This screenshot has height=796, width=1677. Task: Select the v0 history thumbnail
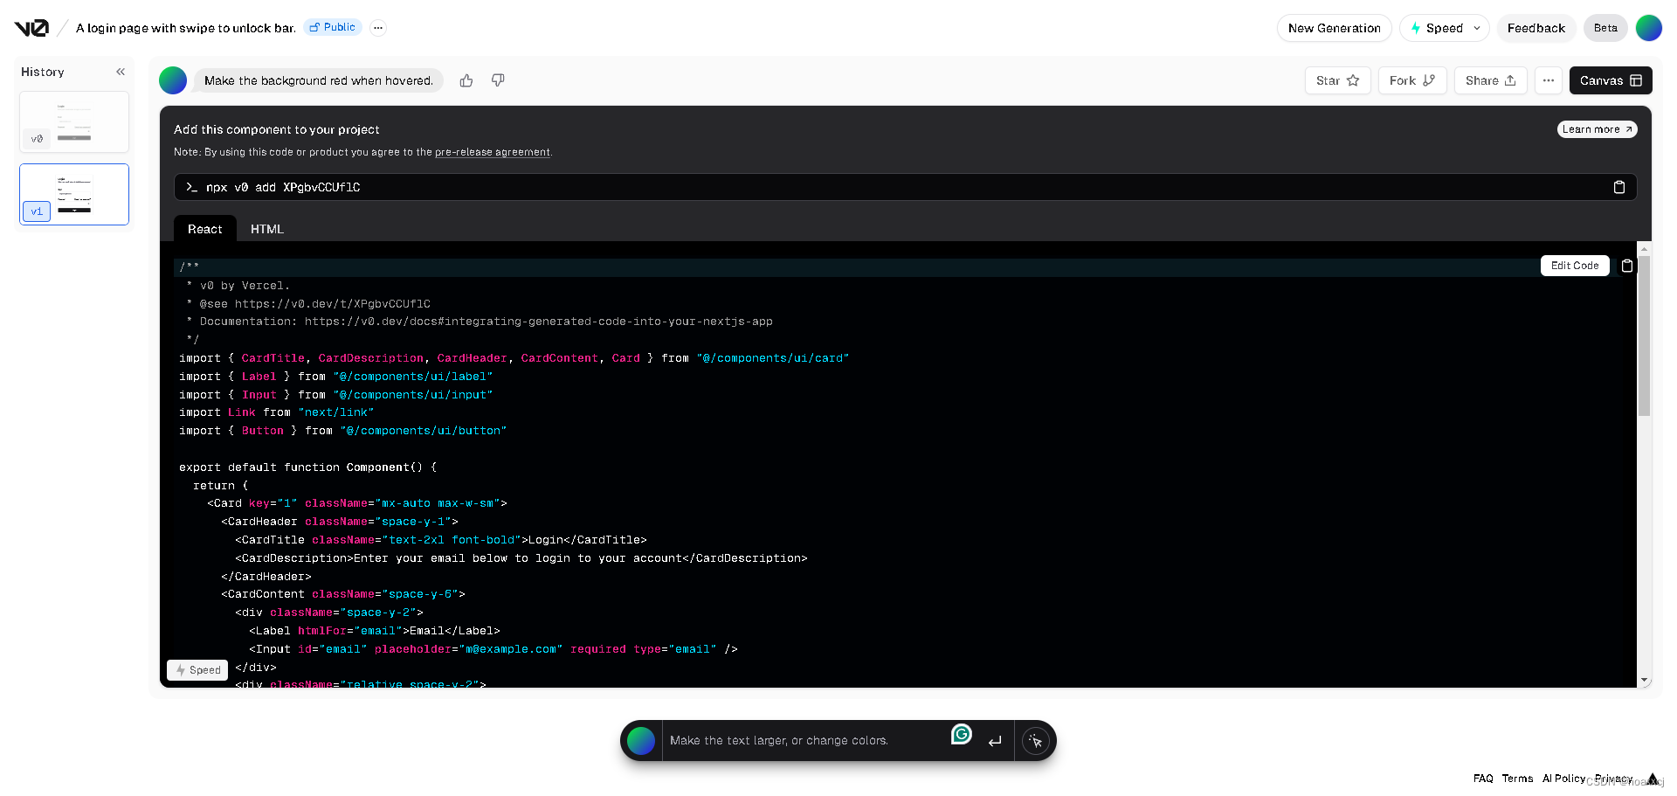click(74, 122)
